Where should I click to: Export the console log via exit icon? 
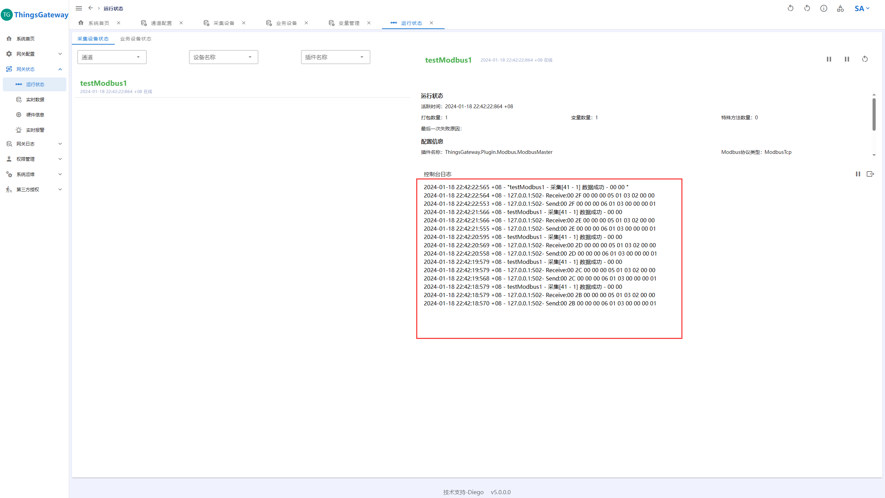coord(870,174)
